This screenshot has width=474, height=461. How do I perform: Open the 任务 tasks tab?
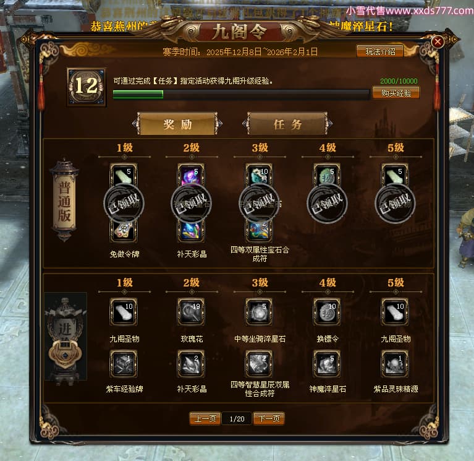pyautogui.click(x=287, y=124)
